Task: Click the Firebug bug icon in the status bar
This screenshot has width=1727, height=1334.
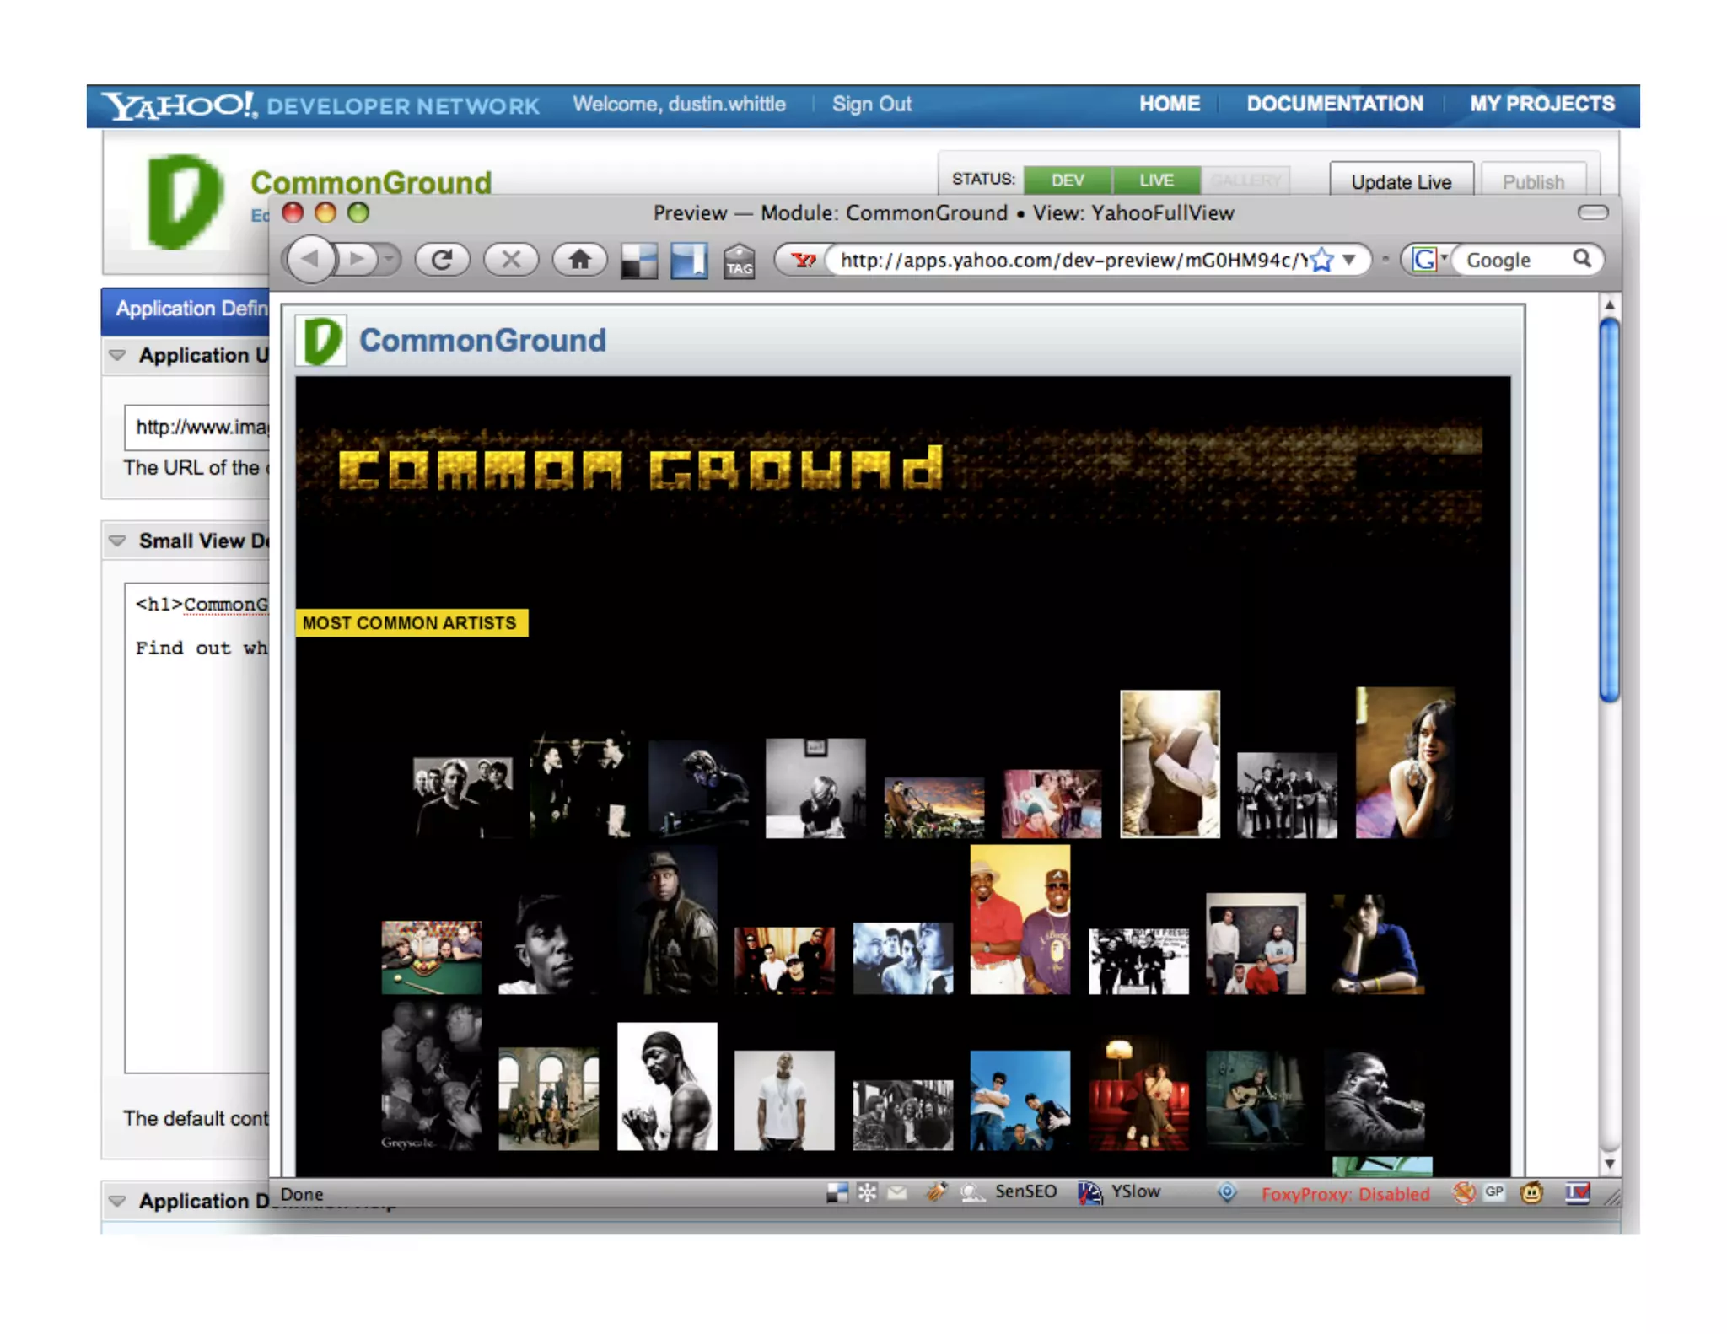Action: [935, 1191]
